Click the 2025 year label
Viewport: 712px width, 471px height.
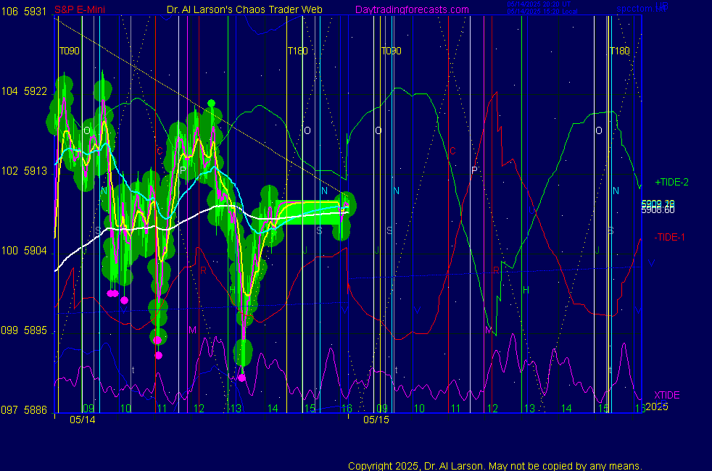point(657,407)
